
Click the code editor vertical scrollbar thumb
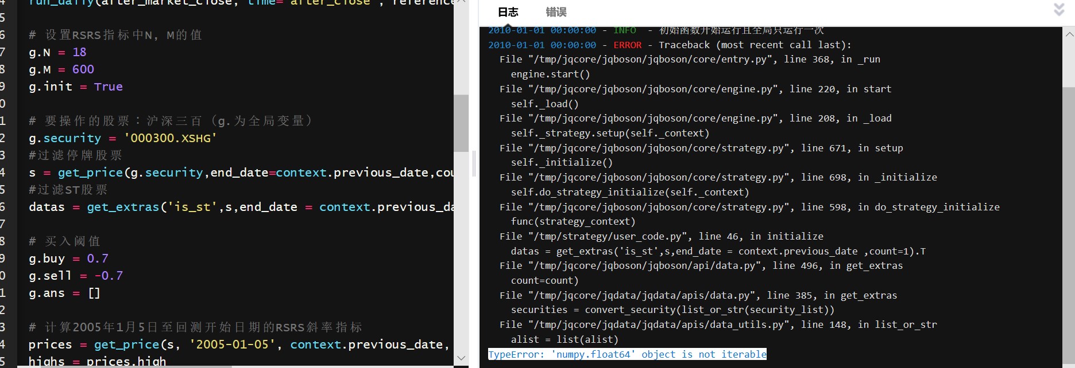click(461, 123)
